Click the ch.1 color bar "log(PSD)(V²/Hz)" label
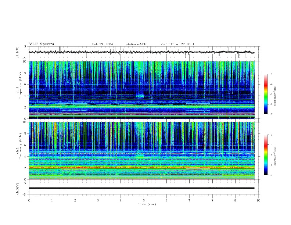Viewport: 291px width, 225px height. point(275,96)
